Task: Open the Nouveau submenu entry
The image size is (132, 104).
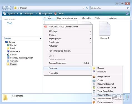Action: pyautogui.click(x=68, y=68)
